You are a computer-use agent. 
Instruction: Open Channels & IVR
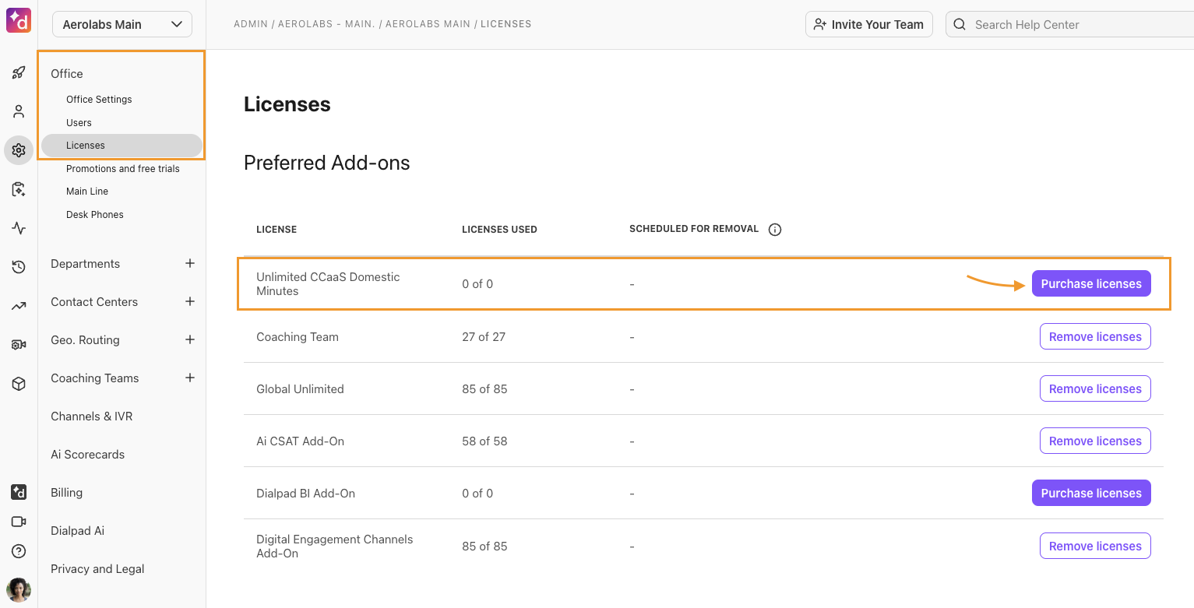92,416
